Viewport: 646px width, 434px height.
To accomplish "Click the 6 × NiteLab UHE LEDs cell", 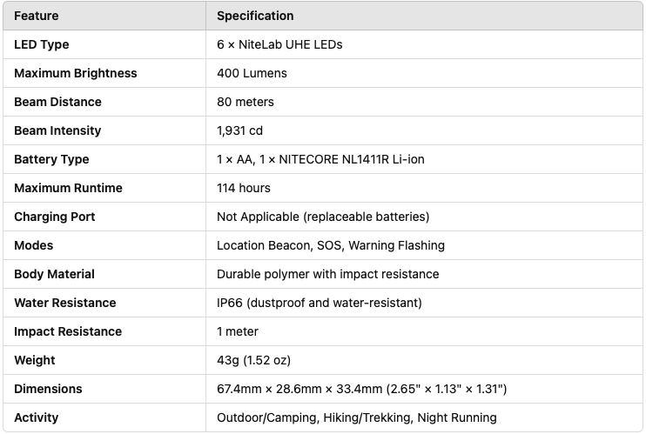I will pos(279,44).
